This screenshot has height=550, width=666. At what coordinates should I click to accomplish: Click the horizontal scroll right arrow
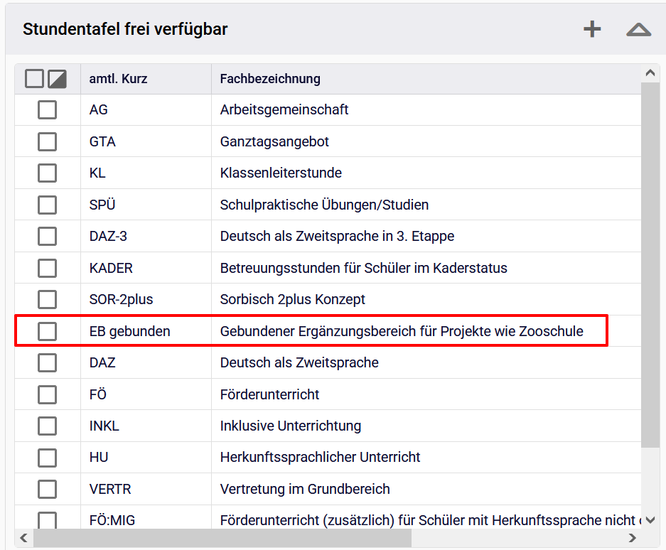(633, 539)
